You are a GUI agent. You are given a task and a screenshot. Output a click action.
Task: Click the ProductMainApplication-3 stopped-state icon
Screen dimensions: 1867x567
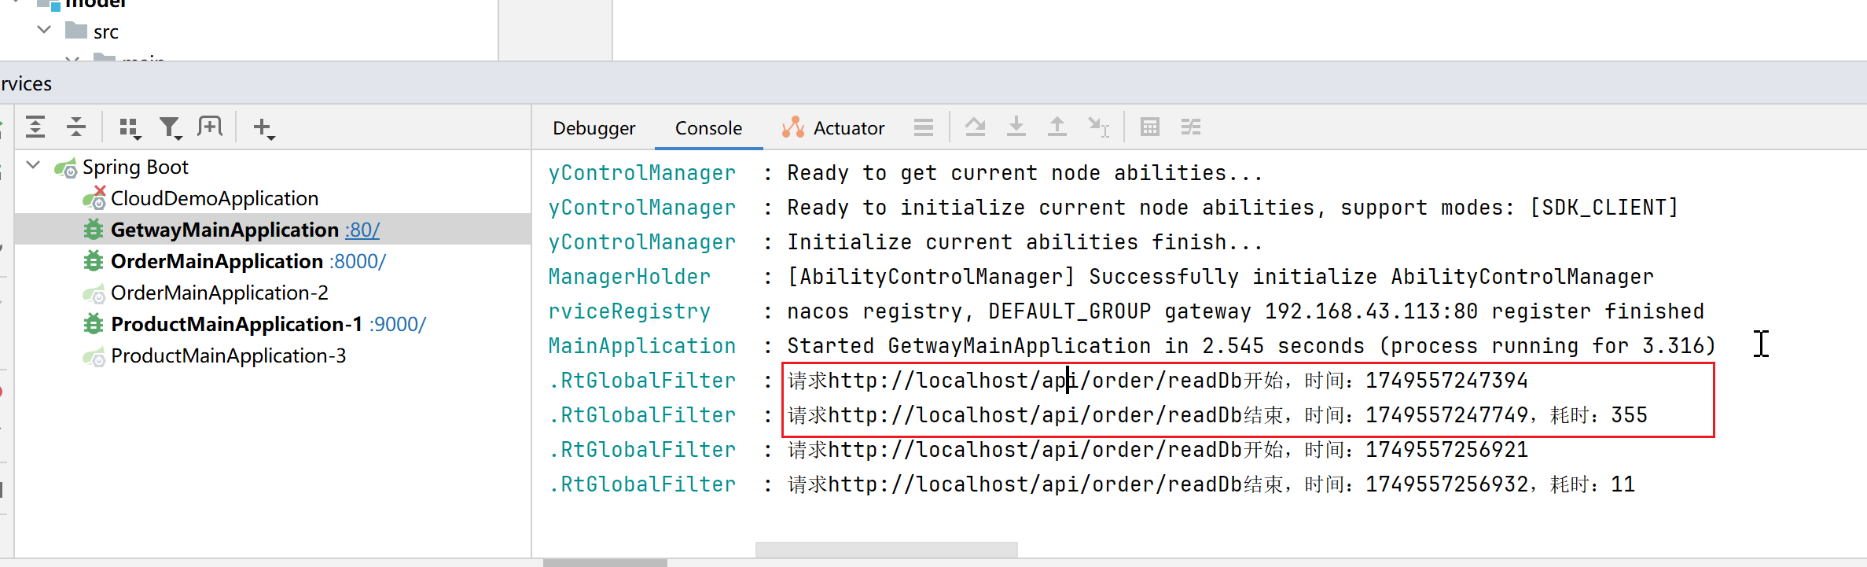click(94, 356)
